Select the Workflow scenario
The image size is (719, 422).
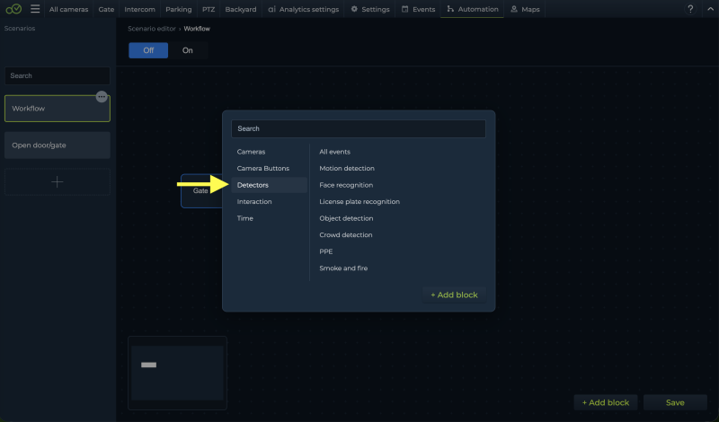tap(58, 109)
